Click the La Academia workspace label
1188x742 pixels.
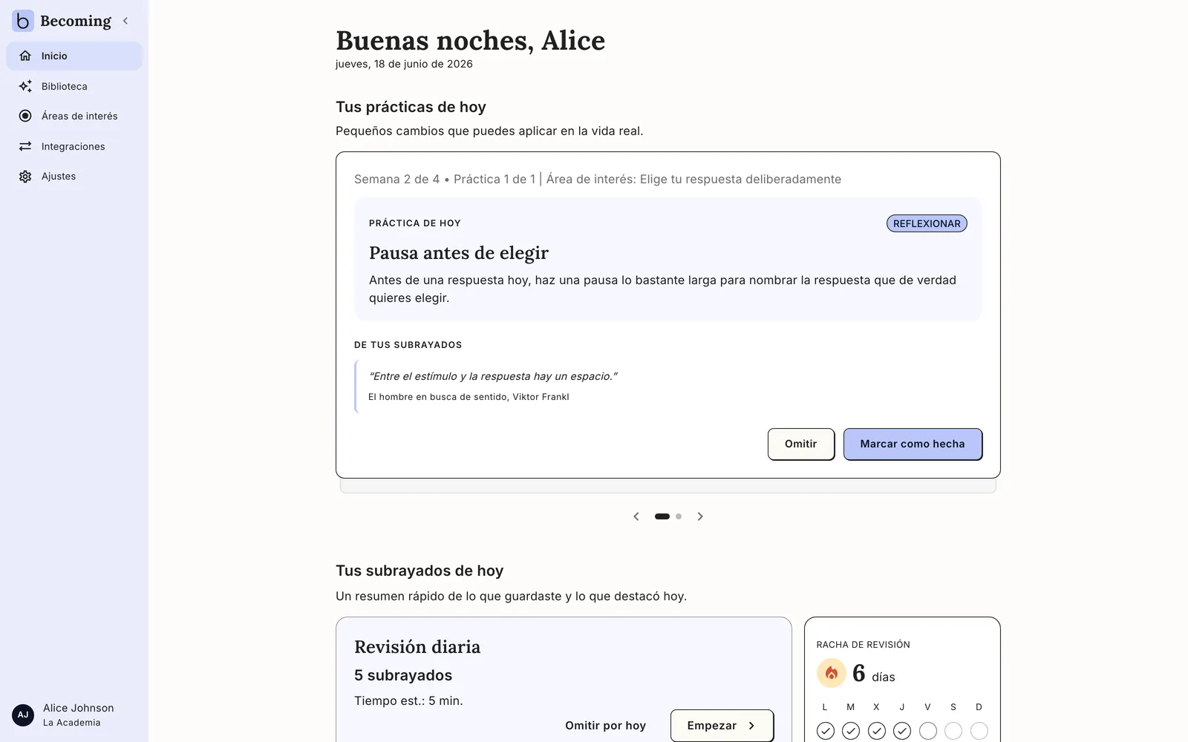[x=71, y=723]
